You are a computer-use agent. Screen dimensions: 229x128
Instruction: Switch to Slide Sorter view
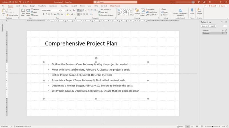[192, 126]
